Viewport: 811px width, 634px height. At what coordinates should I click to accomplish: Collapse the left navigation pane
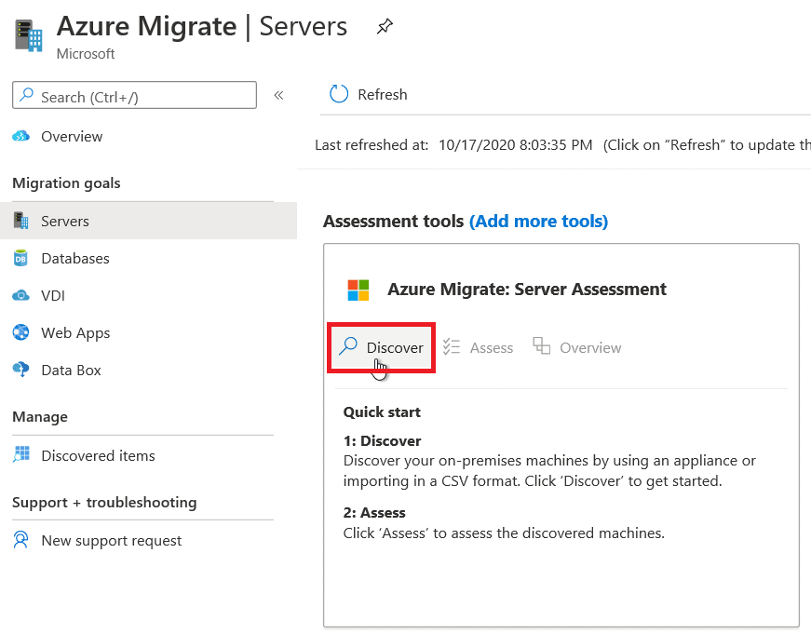tap(277, 94)
